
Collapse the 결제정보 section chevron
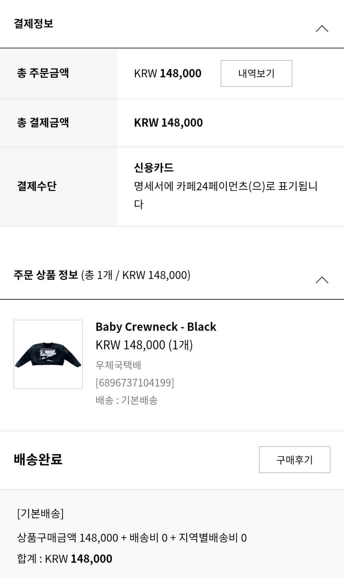coord(322,29)
